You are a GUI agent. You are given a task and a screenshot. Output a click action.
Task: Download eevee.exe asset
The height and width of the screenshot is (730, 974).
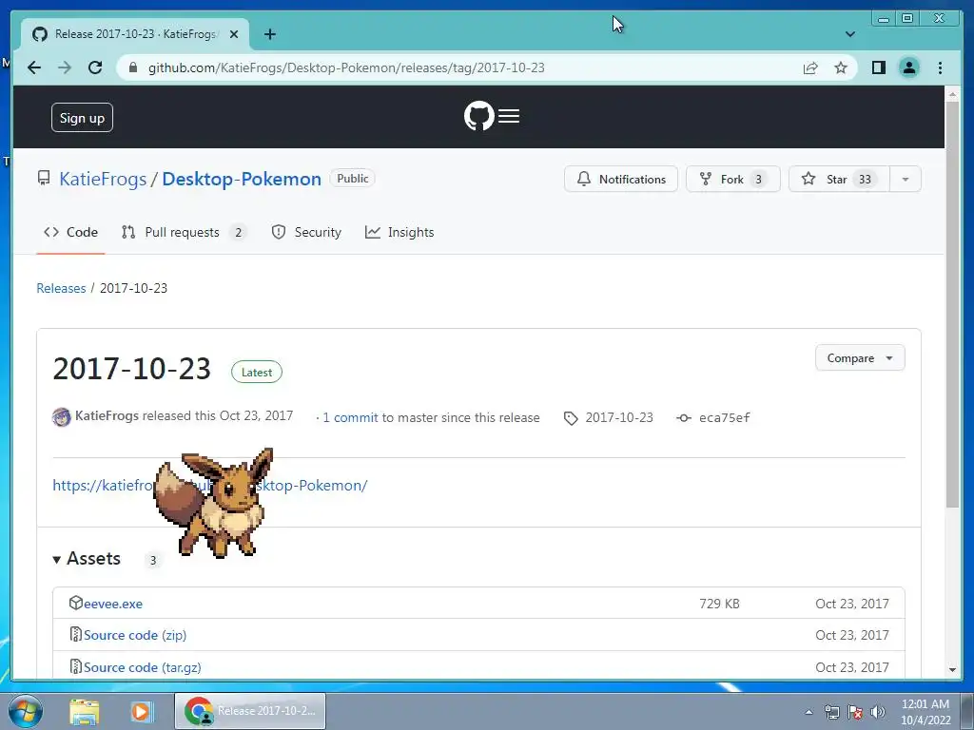[113, 604]
